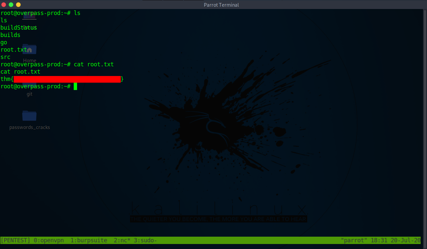The image size is (427, 249).
Task: Click the [PENTEST] session name
Action: (15, 240)
